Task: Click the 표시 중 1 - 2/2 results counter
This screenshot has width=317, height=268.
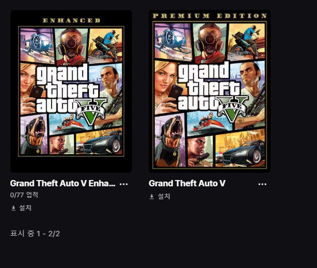Action: click(x=35, y=234)
